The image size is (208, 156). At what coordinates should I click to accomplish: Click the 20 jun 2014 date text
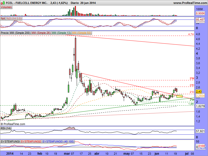pyautogui.click(x=88, y=3)
